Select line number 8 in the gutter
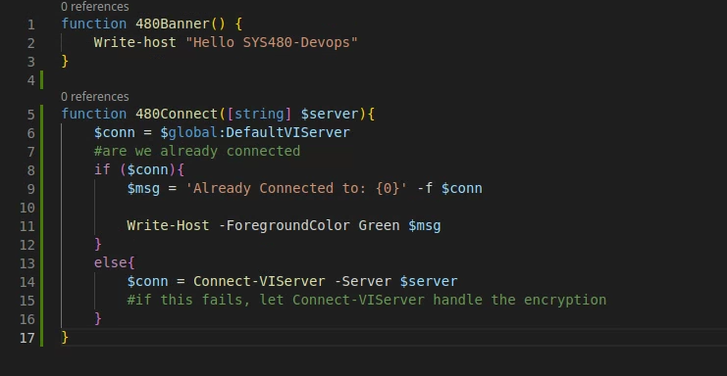Viewport: 727px width, 376px height. (x=30, y=170)
